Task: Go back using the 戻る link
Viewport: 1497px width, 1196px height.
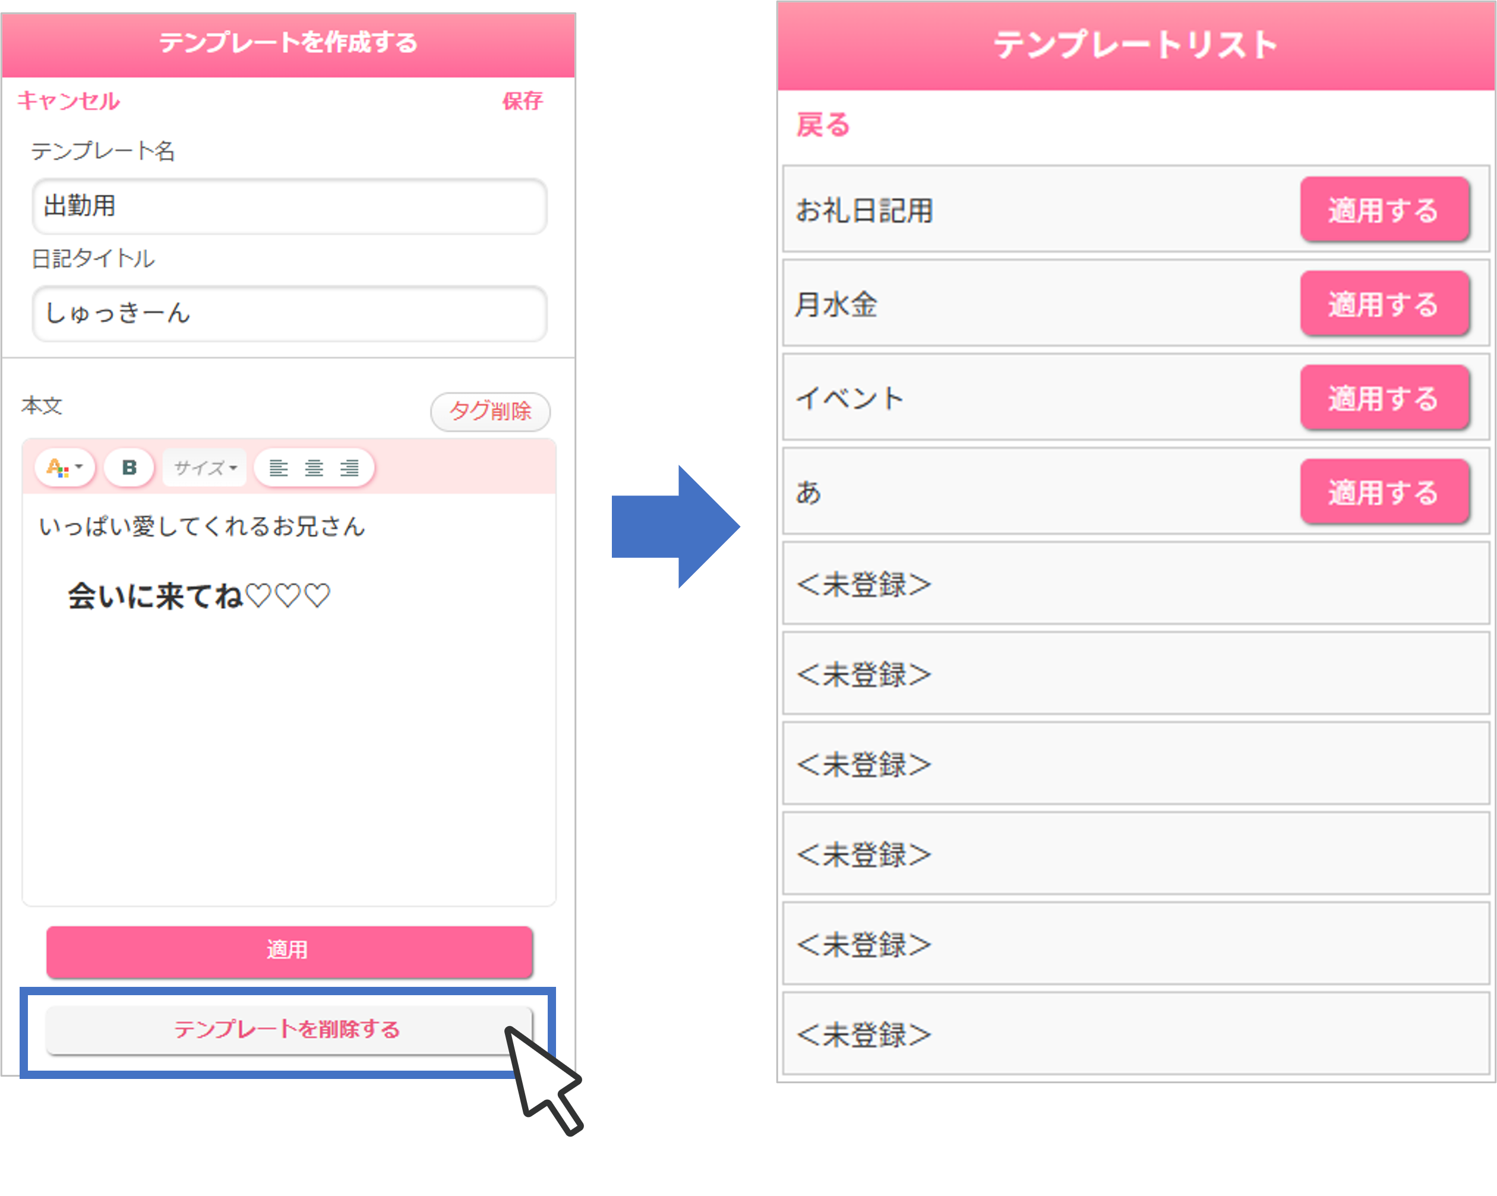Action: [823, 126]
